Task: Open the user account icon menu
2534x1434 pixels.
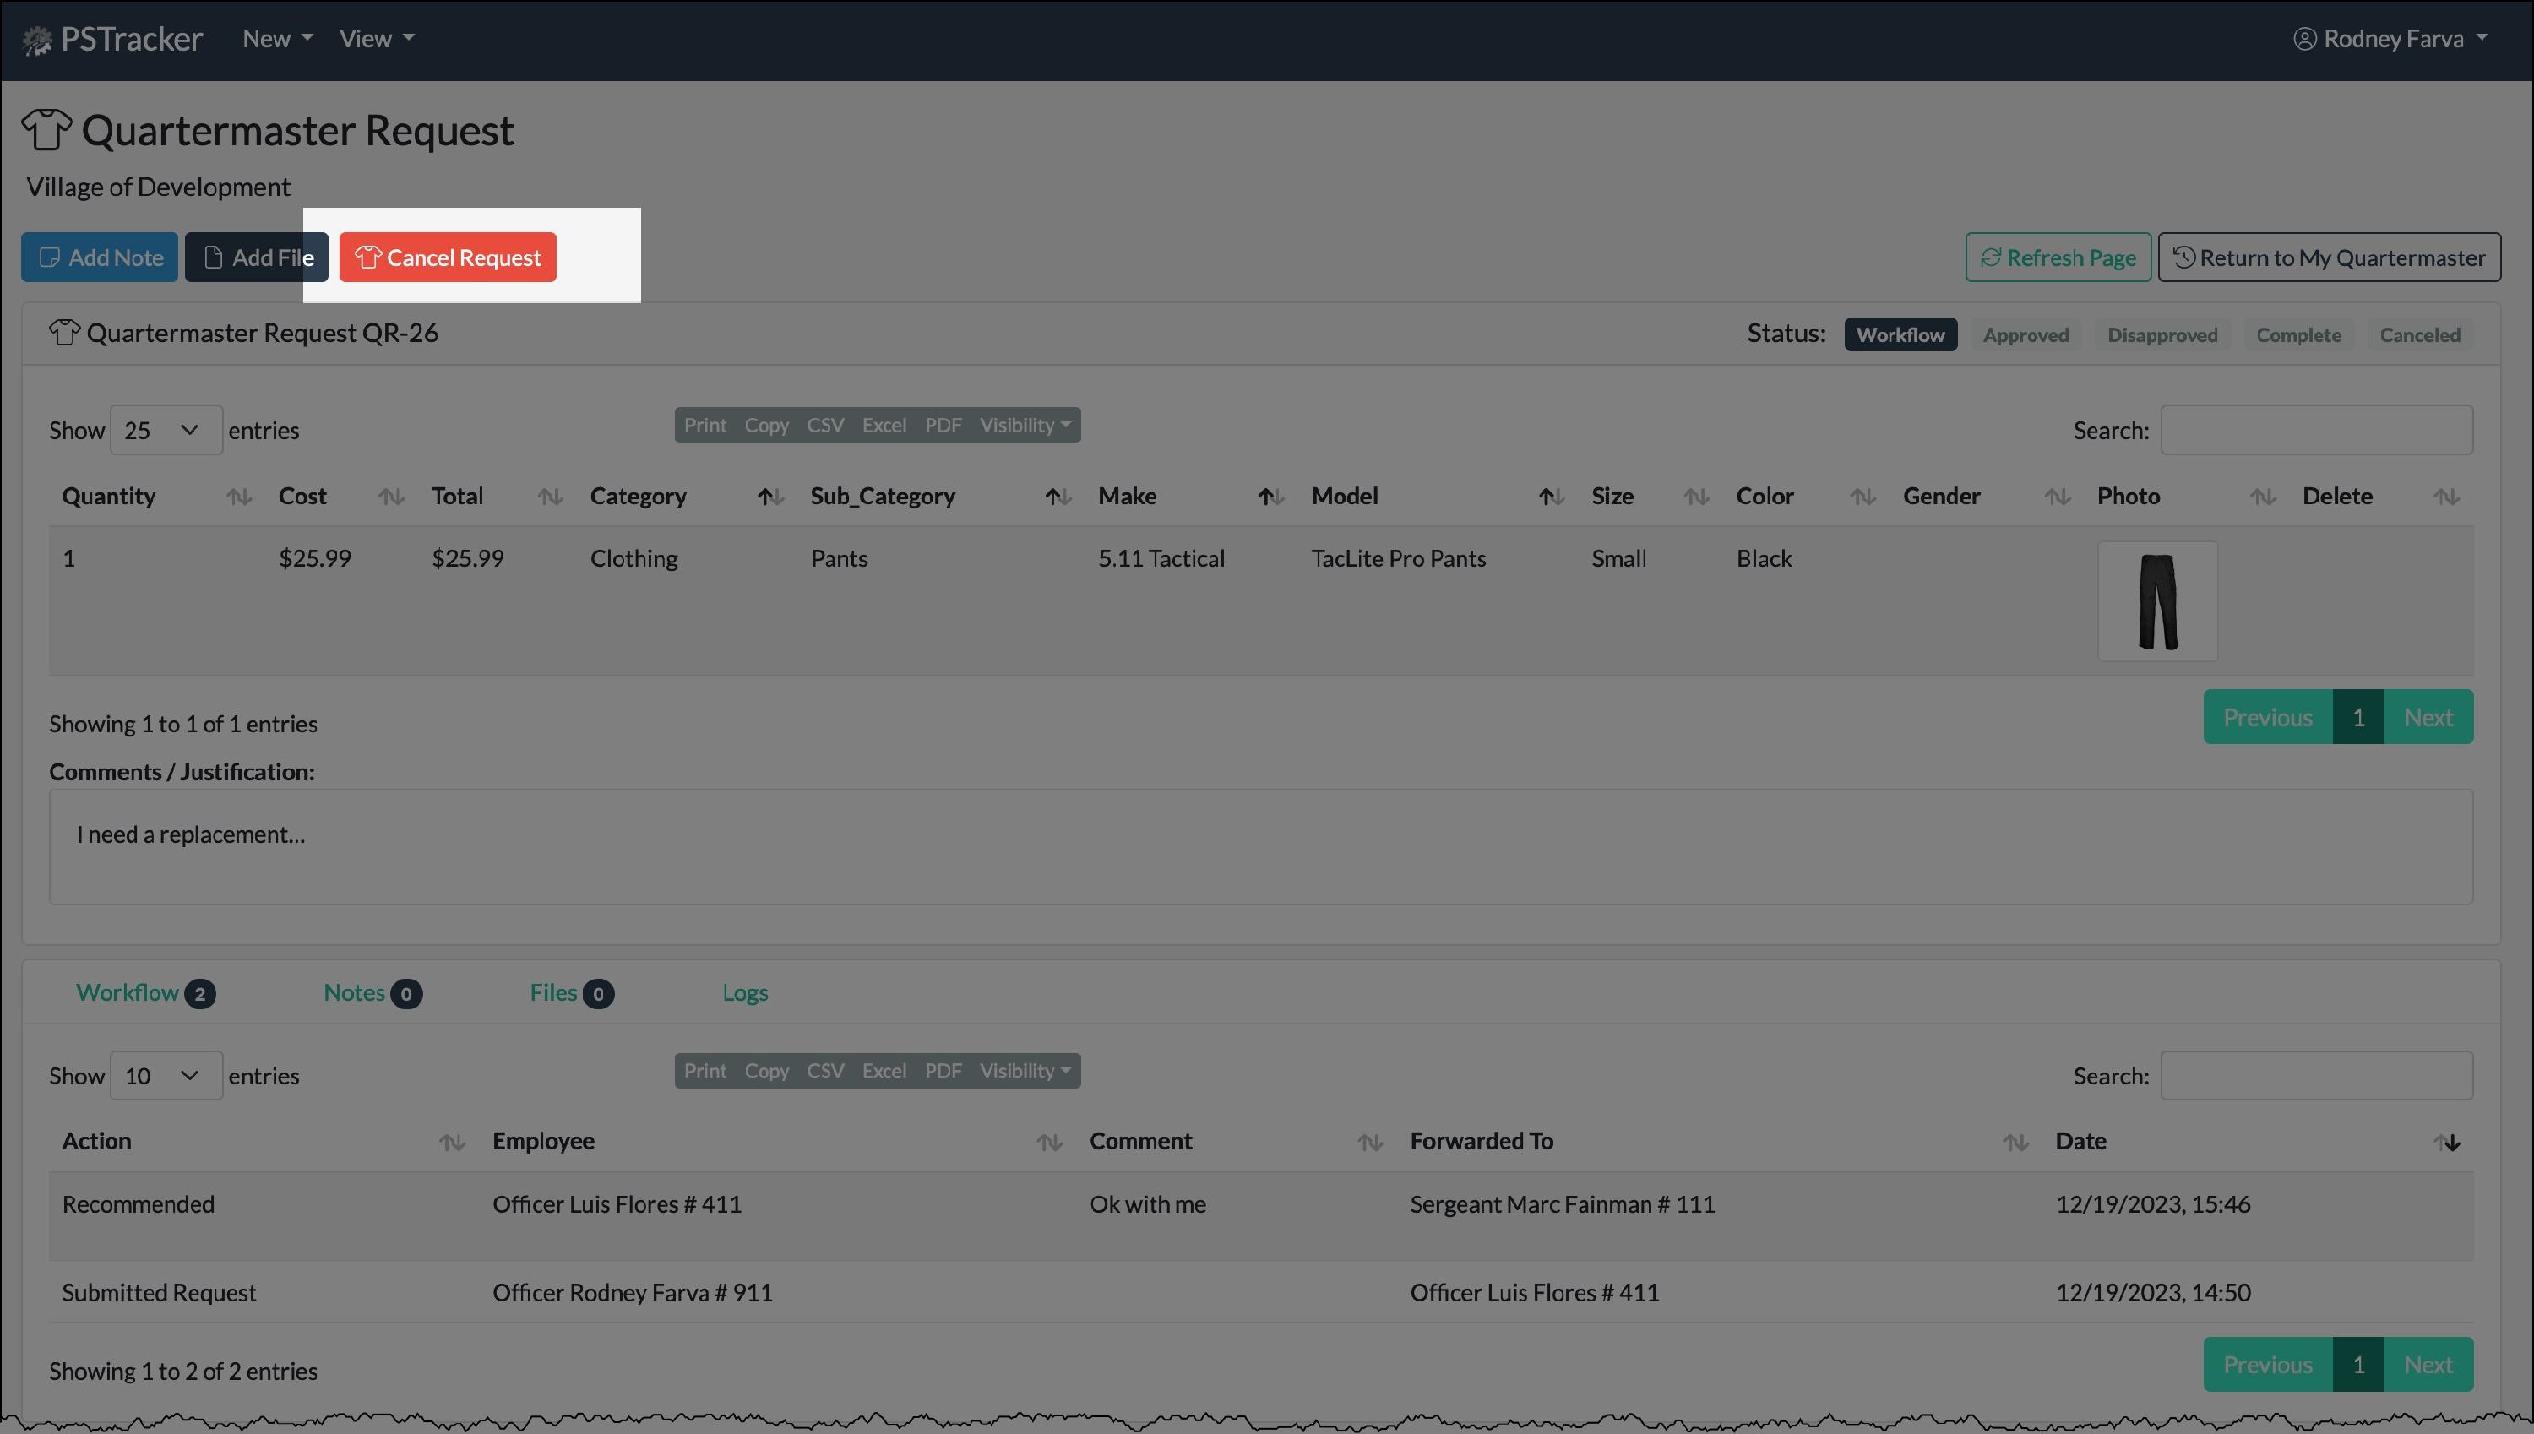Action: click(2304, 38)
